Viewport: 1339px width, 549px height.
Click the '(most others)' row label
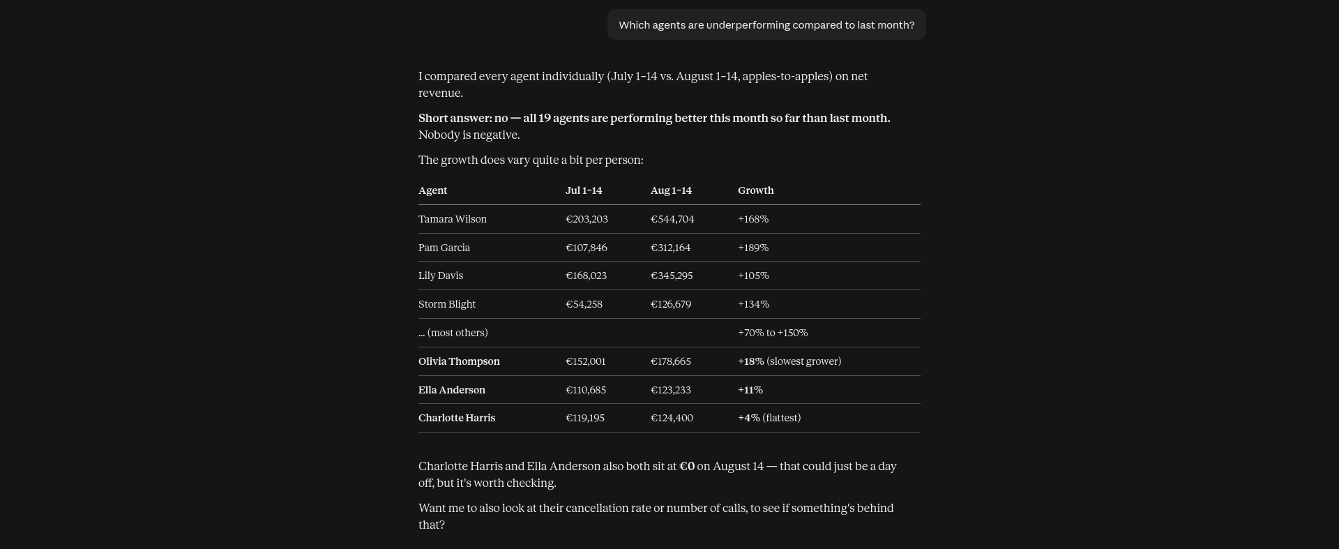[x=453, y=333]
